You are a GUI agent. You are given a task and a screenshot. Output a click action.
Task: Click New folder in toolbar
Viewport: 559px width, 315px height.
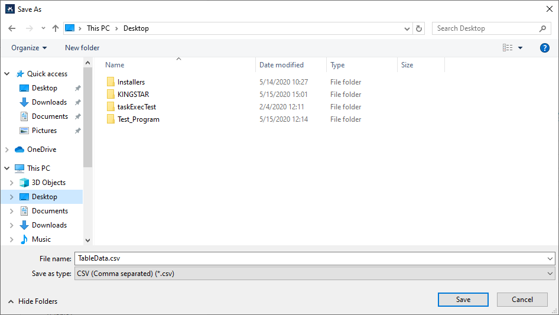(82, 48)
